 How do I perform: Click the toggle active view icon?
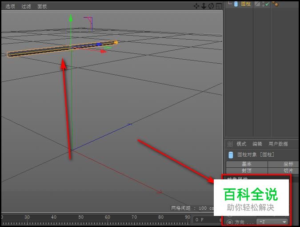pyautogui.click(x=219, y=6)
